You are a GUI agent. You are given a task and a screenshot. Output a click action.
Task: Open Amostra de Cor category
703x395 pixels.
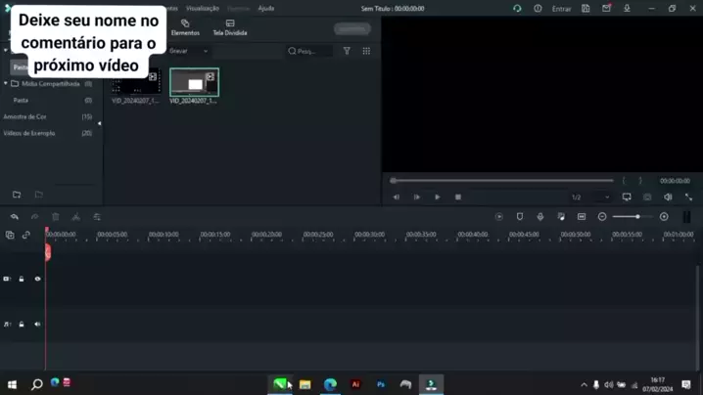point(25,116)
